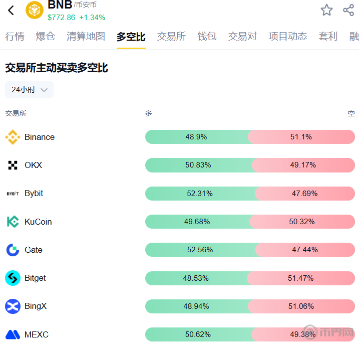
Task: Switch to the 行情 tab
Action: tap(15, 37)
